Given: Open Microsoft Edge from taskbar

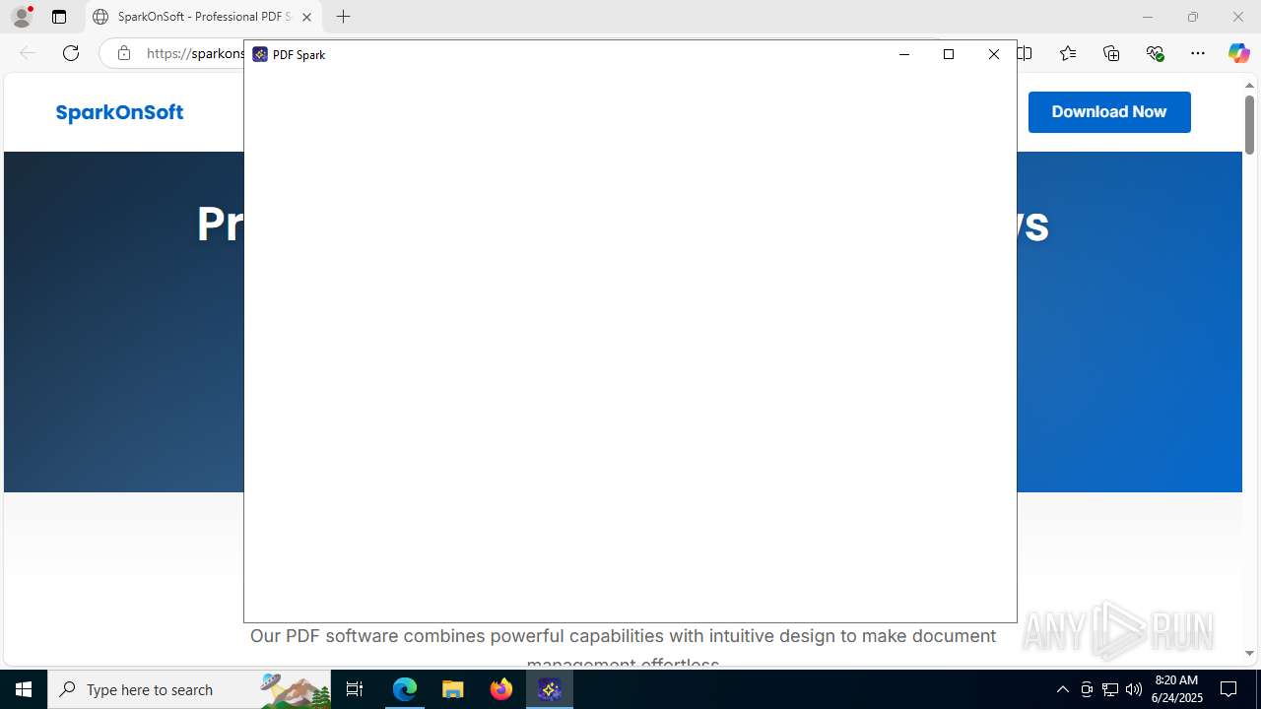Looking at the screenshot, I should click(405, 689).
